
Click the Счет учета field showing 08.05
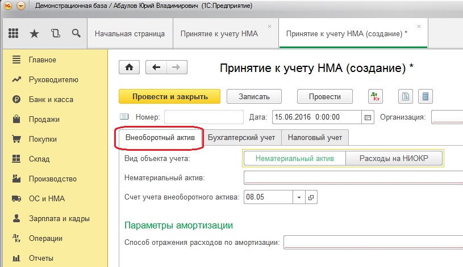point(268,197)
